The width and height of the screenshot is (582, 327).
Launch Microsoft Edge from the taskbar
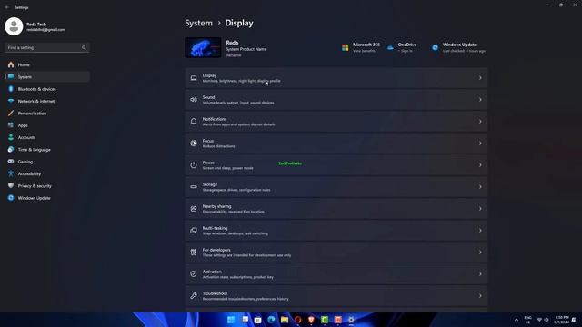pyautogui.click(x=271, y=320)
